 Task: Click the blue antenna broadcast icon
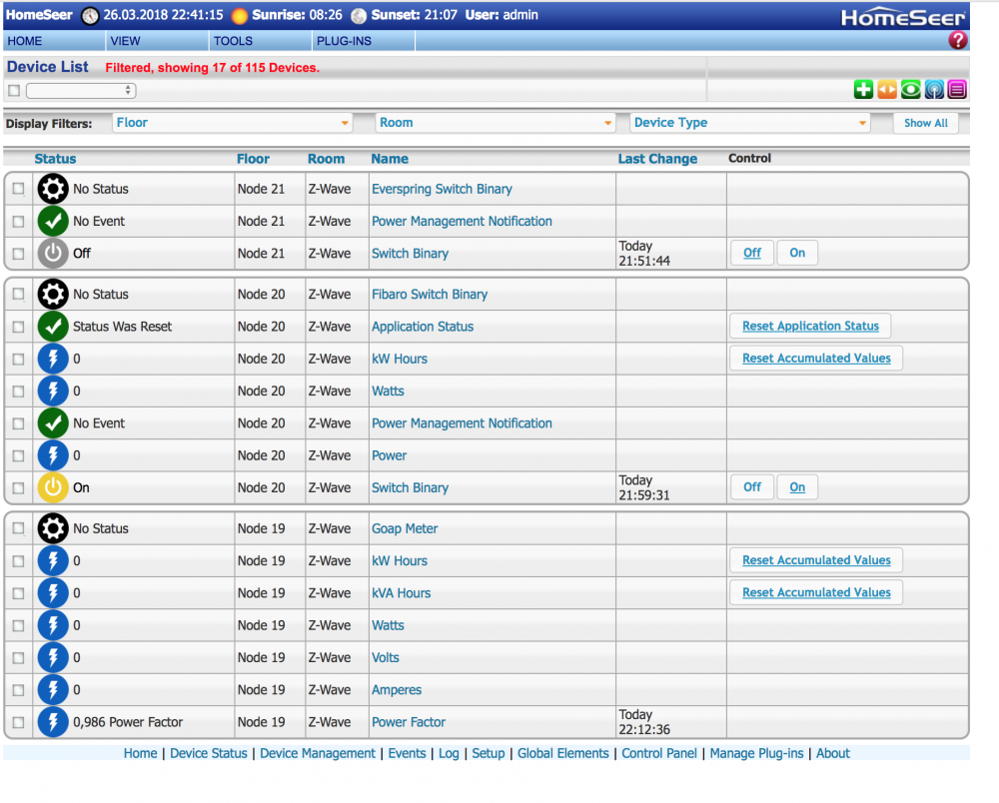934,90
